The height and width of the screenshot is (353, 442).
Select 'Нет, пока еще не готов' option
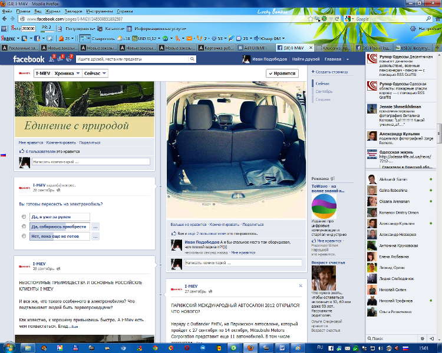coord(24,236)
